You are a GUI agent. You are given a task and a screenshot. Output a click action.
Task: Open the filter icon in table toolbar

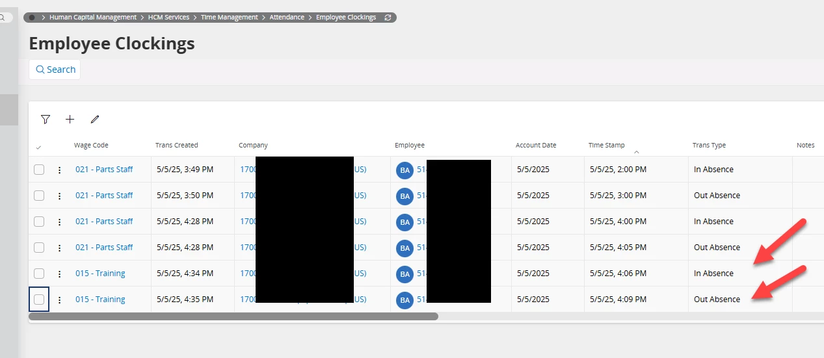point(45,120)
